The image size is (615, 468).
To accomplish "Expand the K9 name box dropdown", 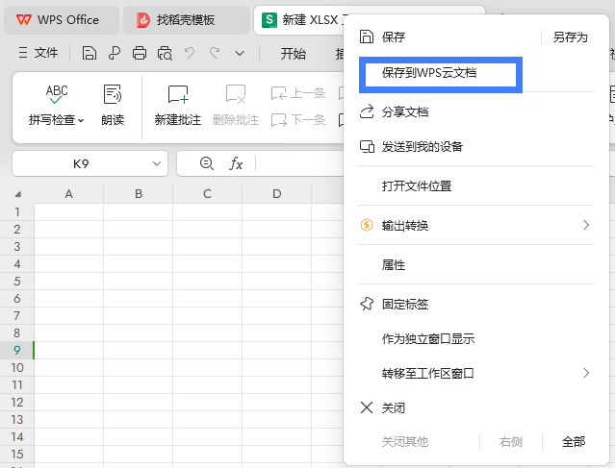I will (x=157, y=163).
